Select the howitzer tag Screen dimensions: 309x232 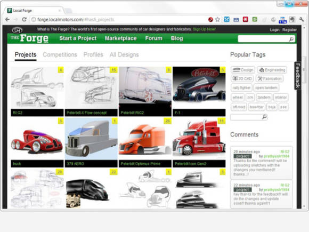pos(257,107)
